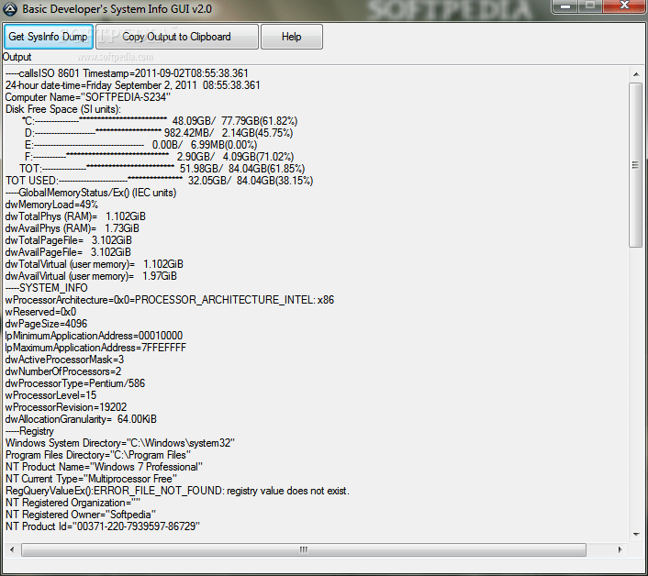Click dwTotalVirtual (user memory) line
Screen dimensions: 648x576
pos(95,264)
